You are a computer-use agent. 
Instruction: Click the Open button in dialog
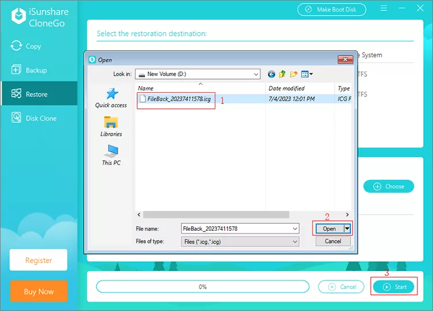[x=330, y=228]
